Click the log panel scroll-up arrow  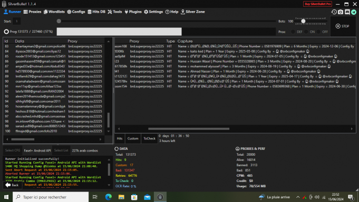tap(109, 160)
